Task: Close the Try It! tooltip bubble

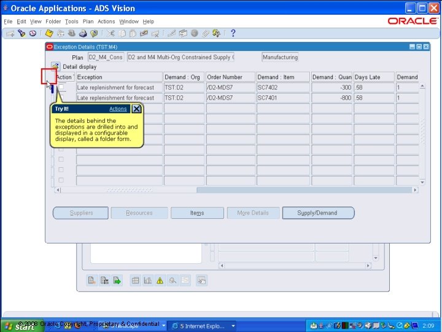Action: [136, 109]
